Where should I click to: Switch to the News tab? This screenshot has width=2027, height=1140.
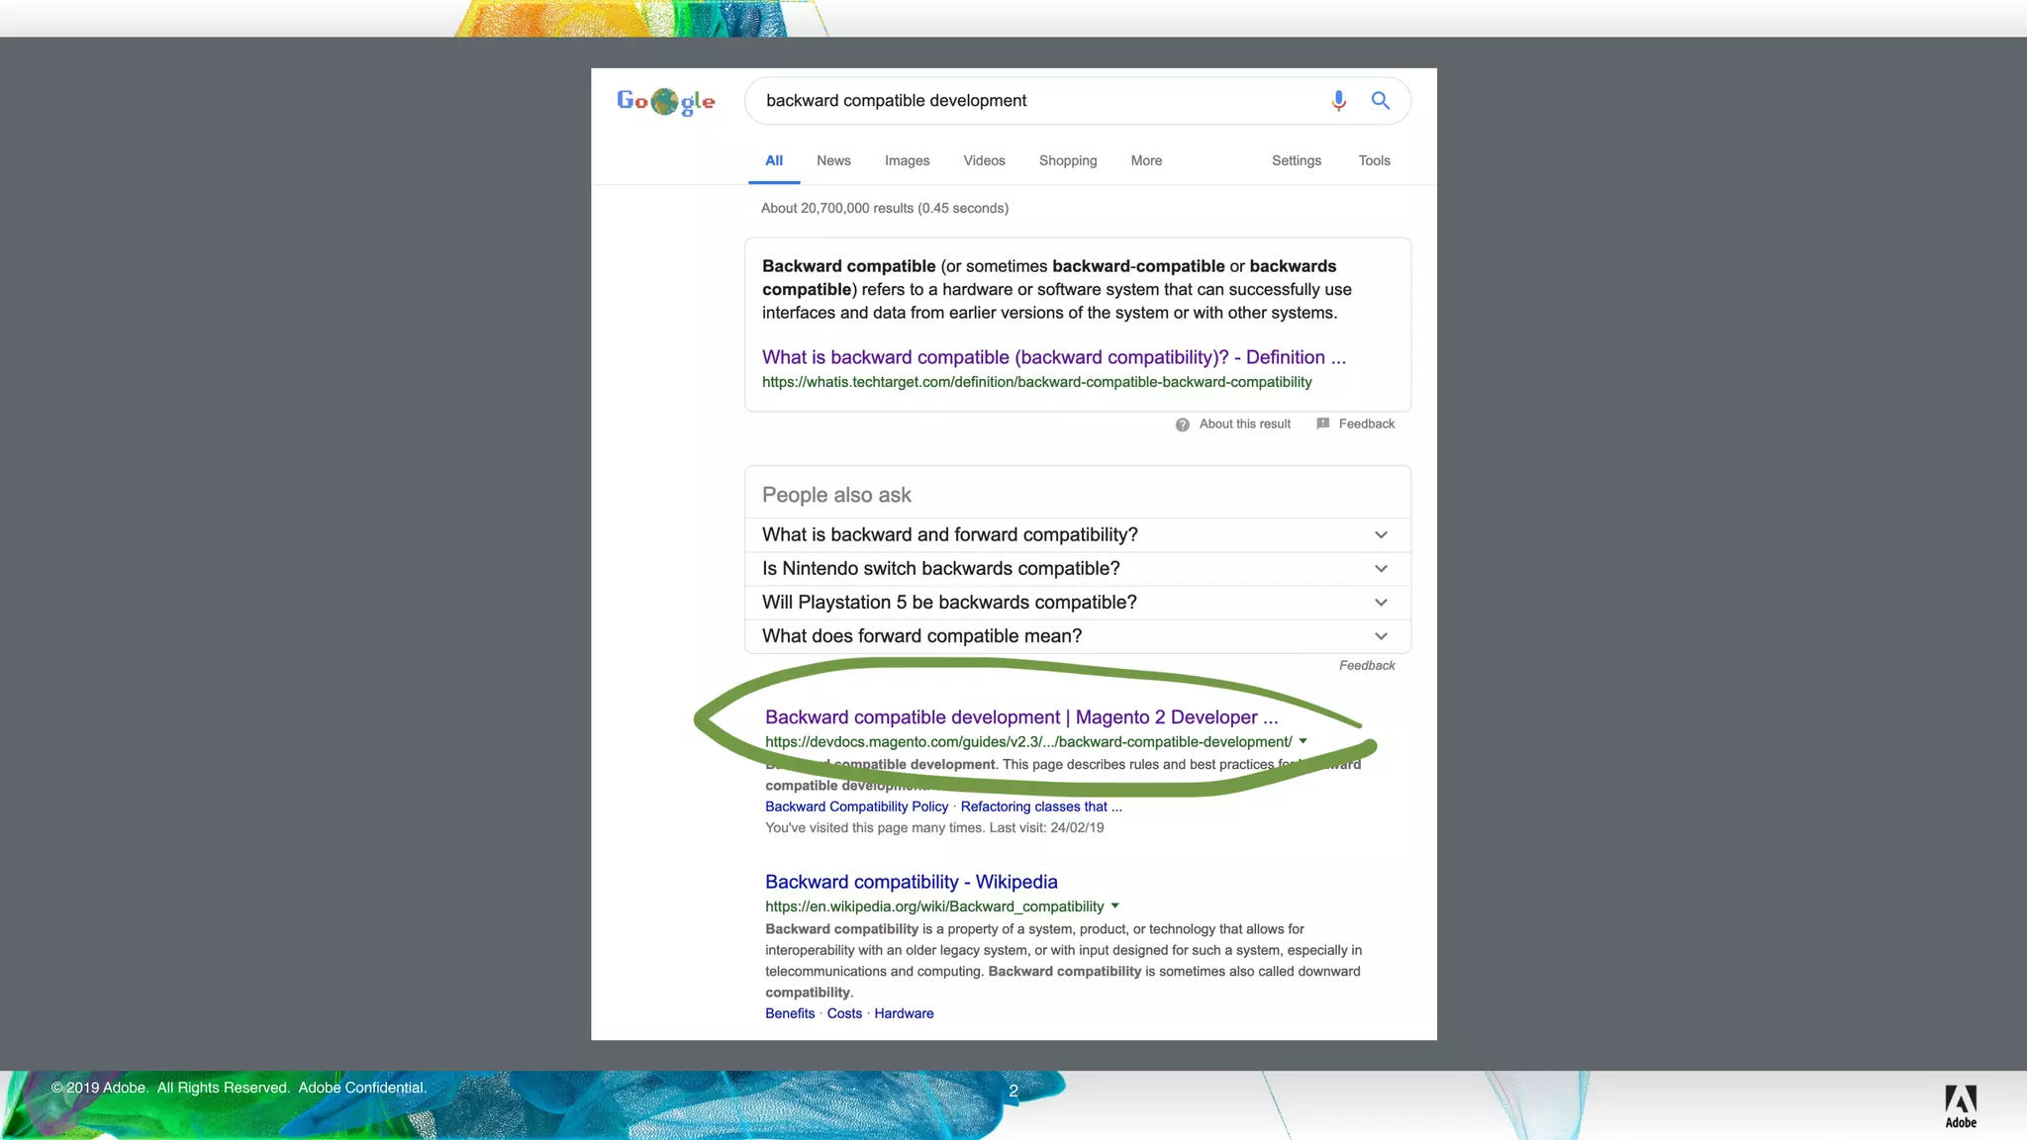pos(833,160)
